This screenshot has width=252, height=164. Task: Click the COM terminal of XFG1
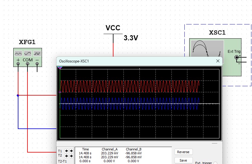(28, 64)
